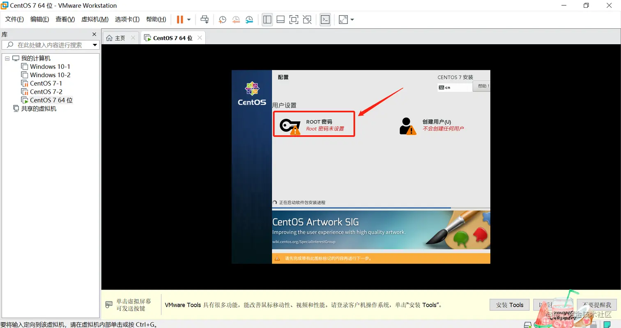Open the snapshot manager
Image resolution: width=621 pixels, height=328 pixels.
249,19
